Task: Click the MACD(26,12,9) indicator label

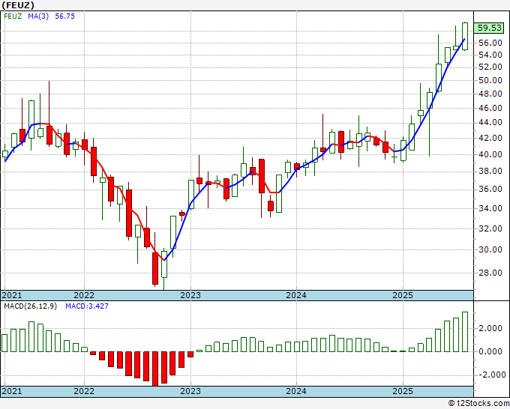Action: pyautogui.click(x=30, y=306)
